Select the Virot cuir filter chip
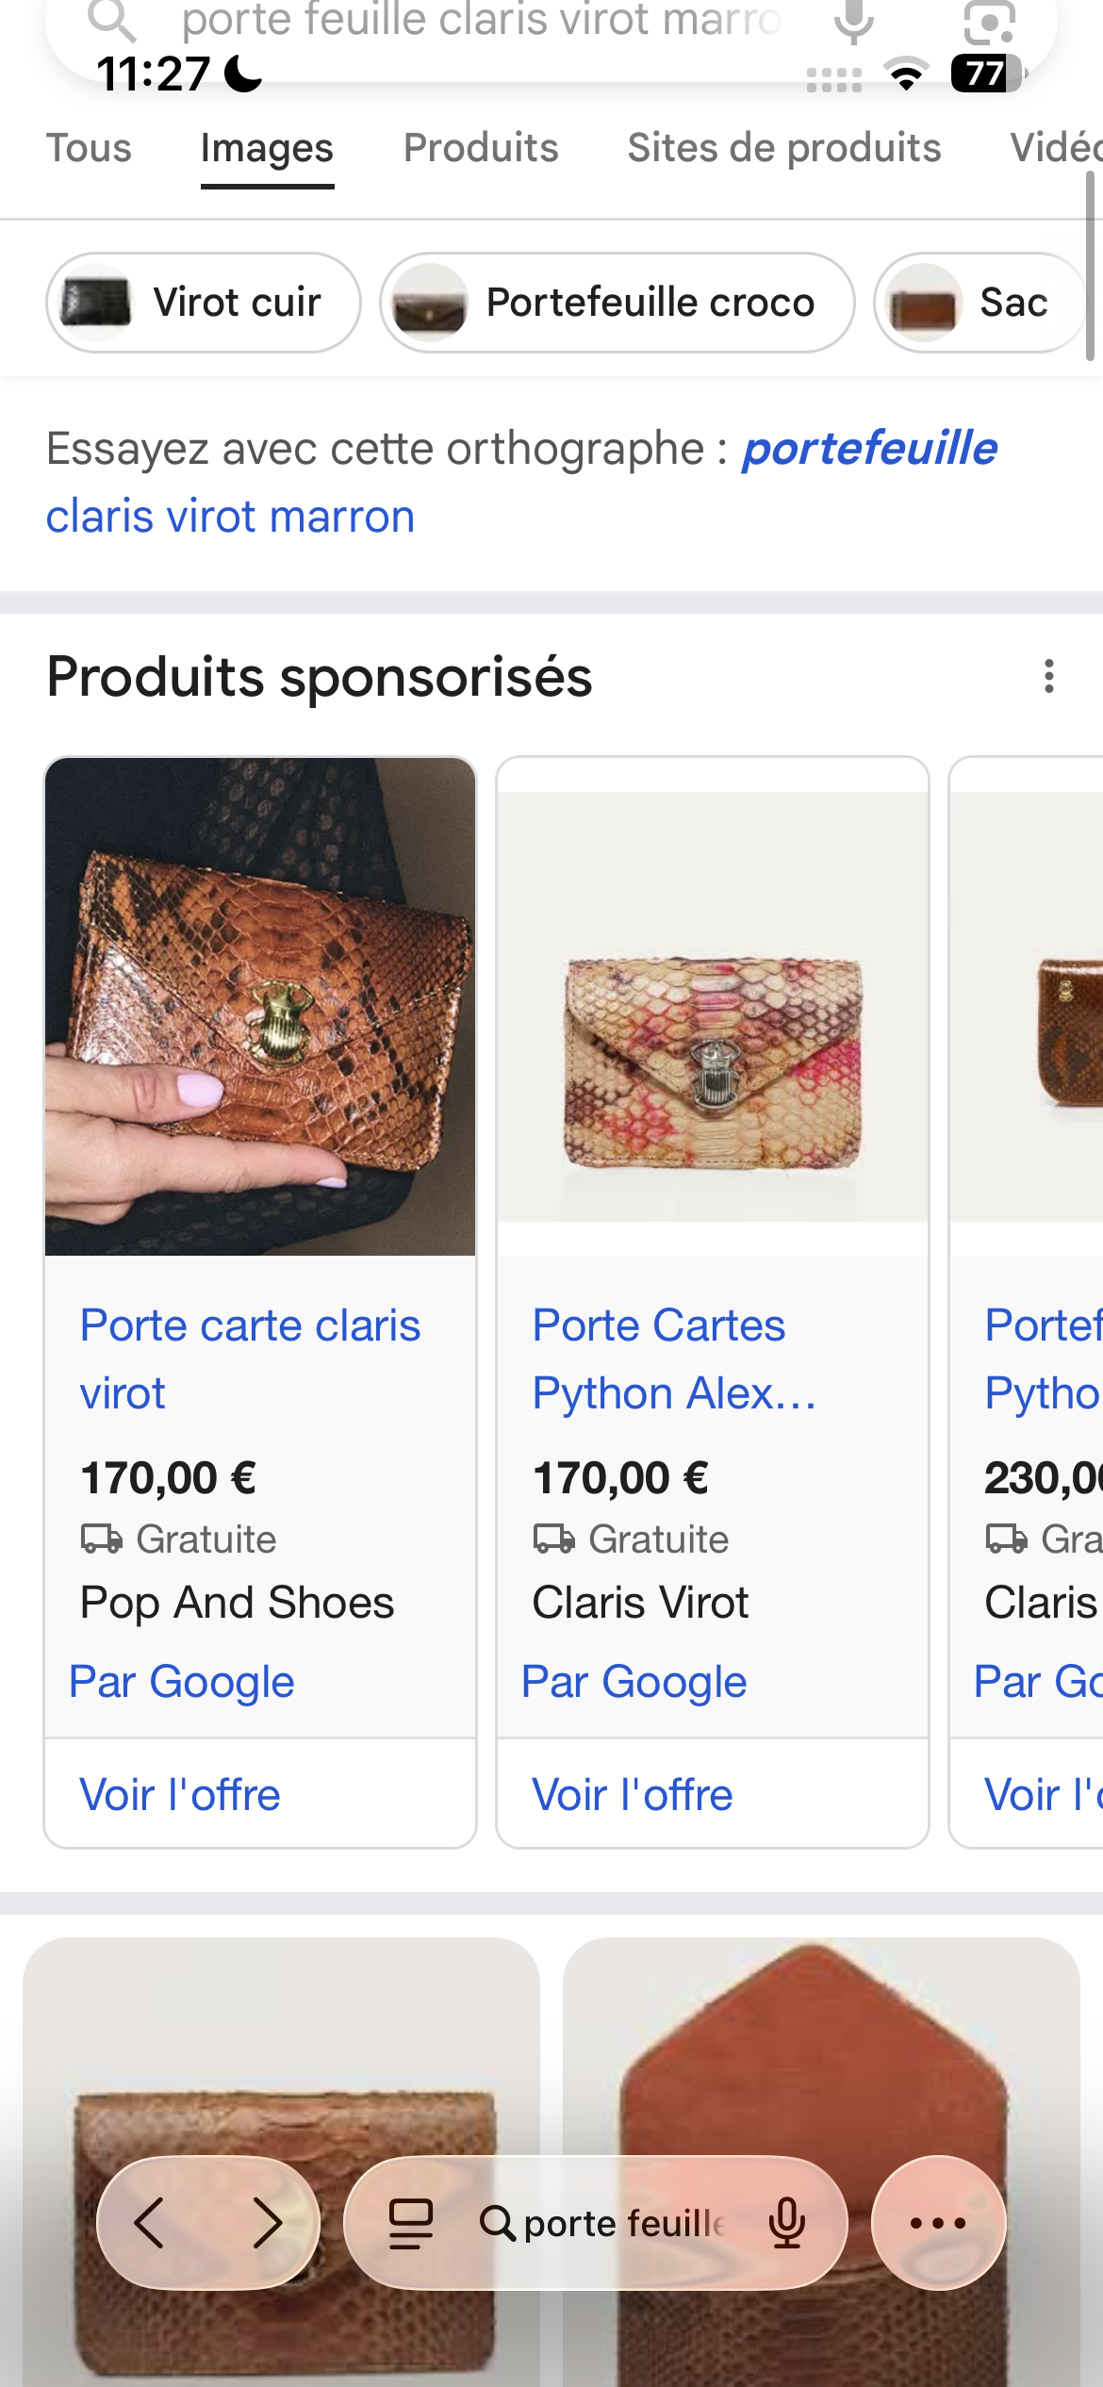The height and width of the screenshot is (2387, 1103). [204, 303]
